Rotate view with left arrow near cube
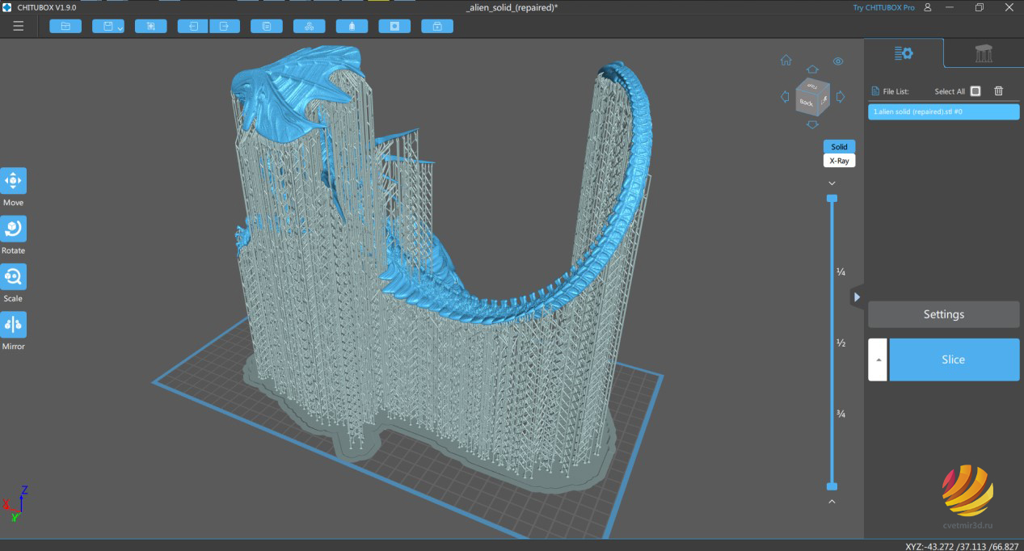 785,97
